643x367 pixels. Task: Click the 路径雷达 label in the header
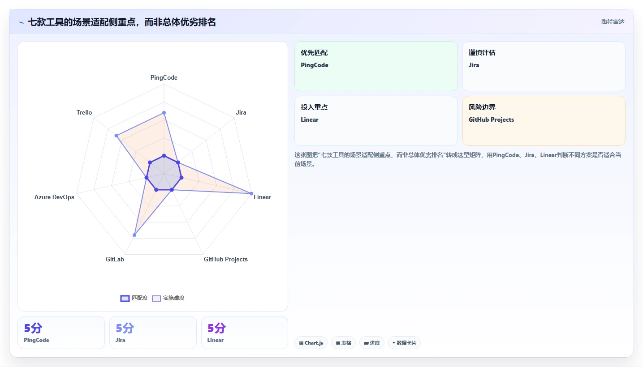point(613,21)
